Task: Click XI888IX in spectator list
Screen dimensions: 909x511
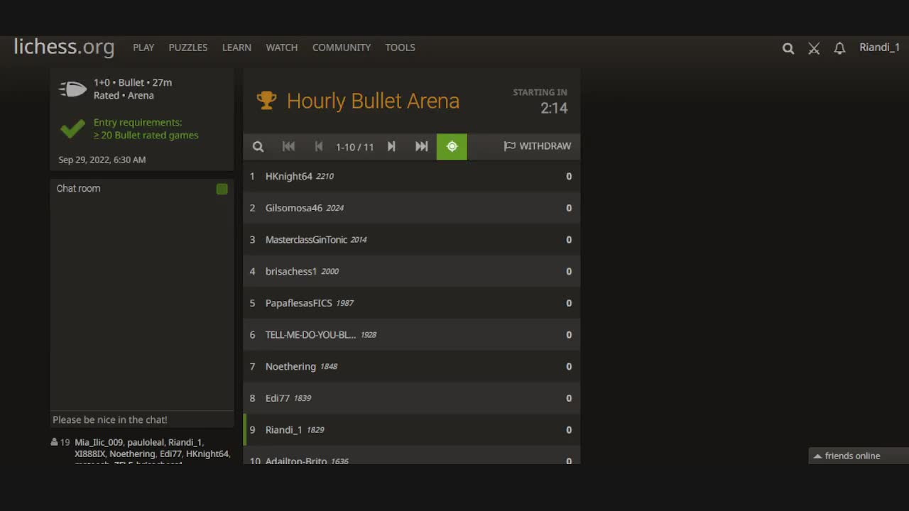Action: pos(90,454)
